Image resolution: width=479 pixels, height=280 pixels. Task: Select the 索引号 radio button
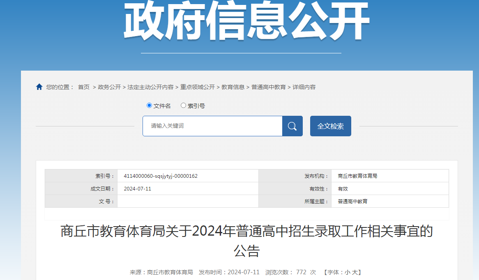[x=183, y=106]
